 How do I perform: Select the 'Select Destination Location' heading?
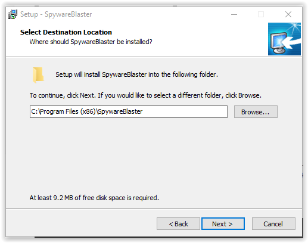66,32
